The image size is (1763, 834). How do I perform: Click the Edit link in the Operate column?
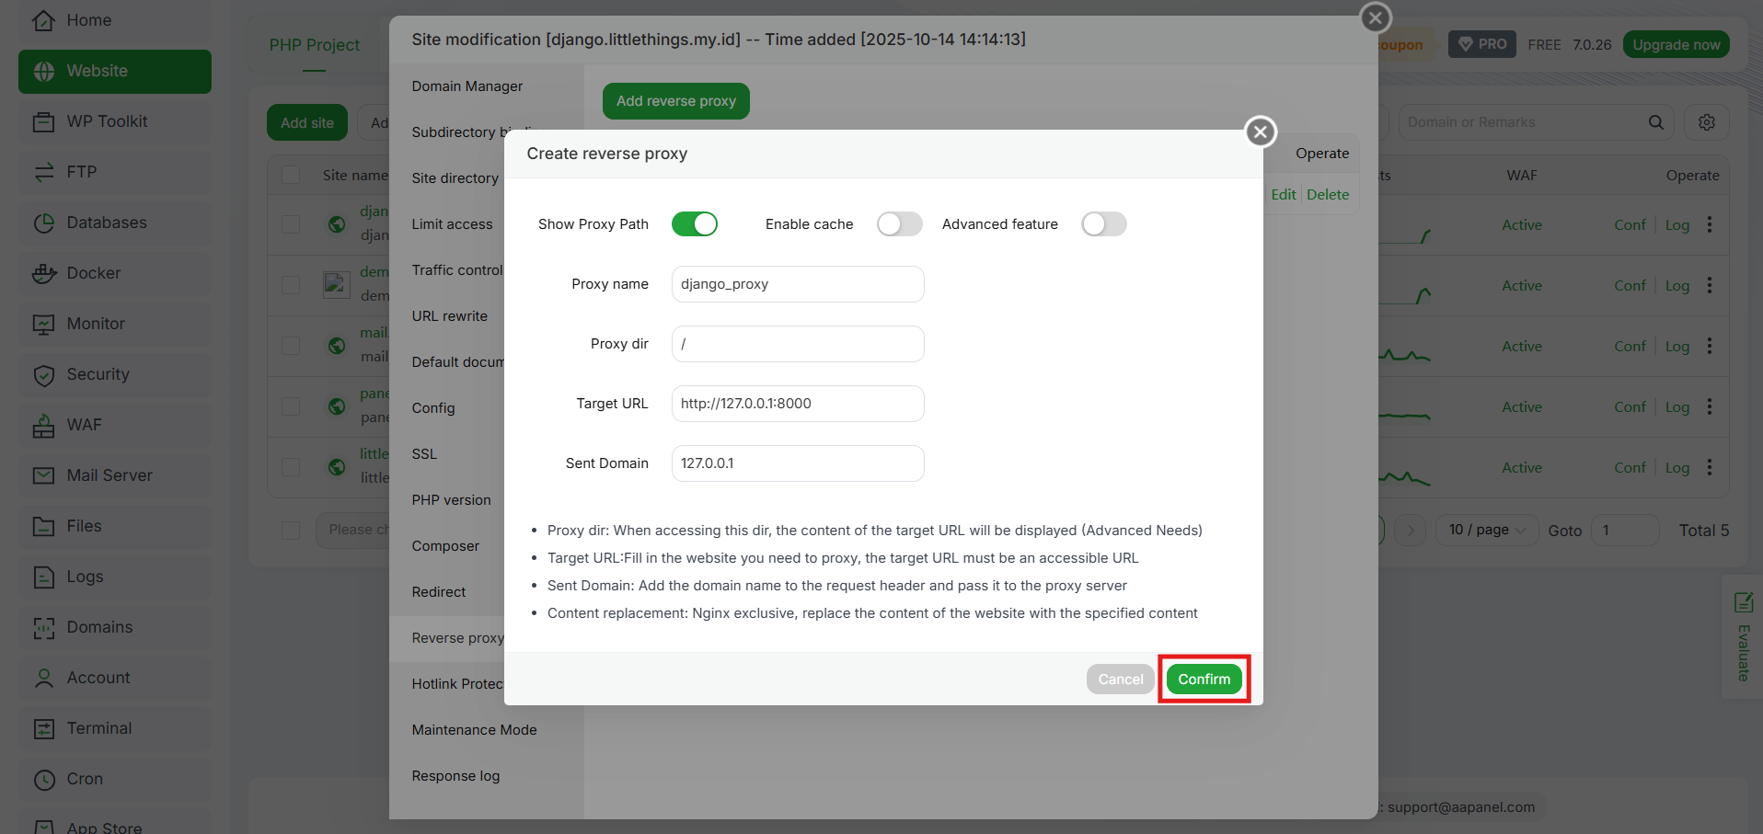click(x=1284, y=195)
